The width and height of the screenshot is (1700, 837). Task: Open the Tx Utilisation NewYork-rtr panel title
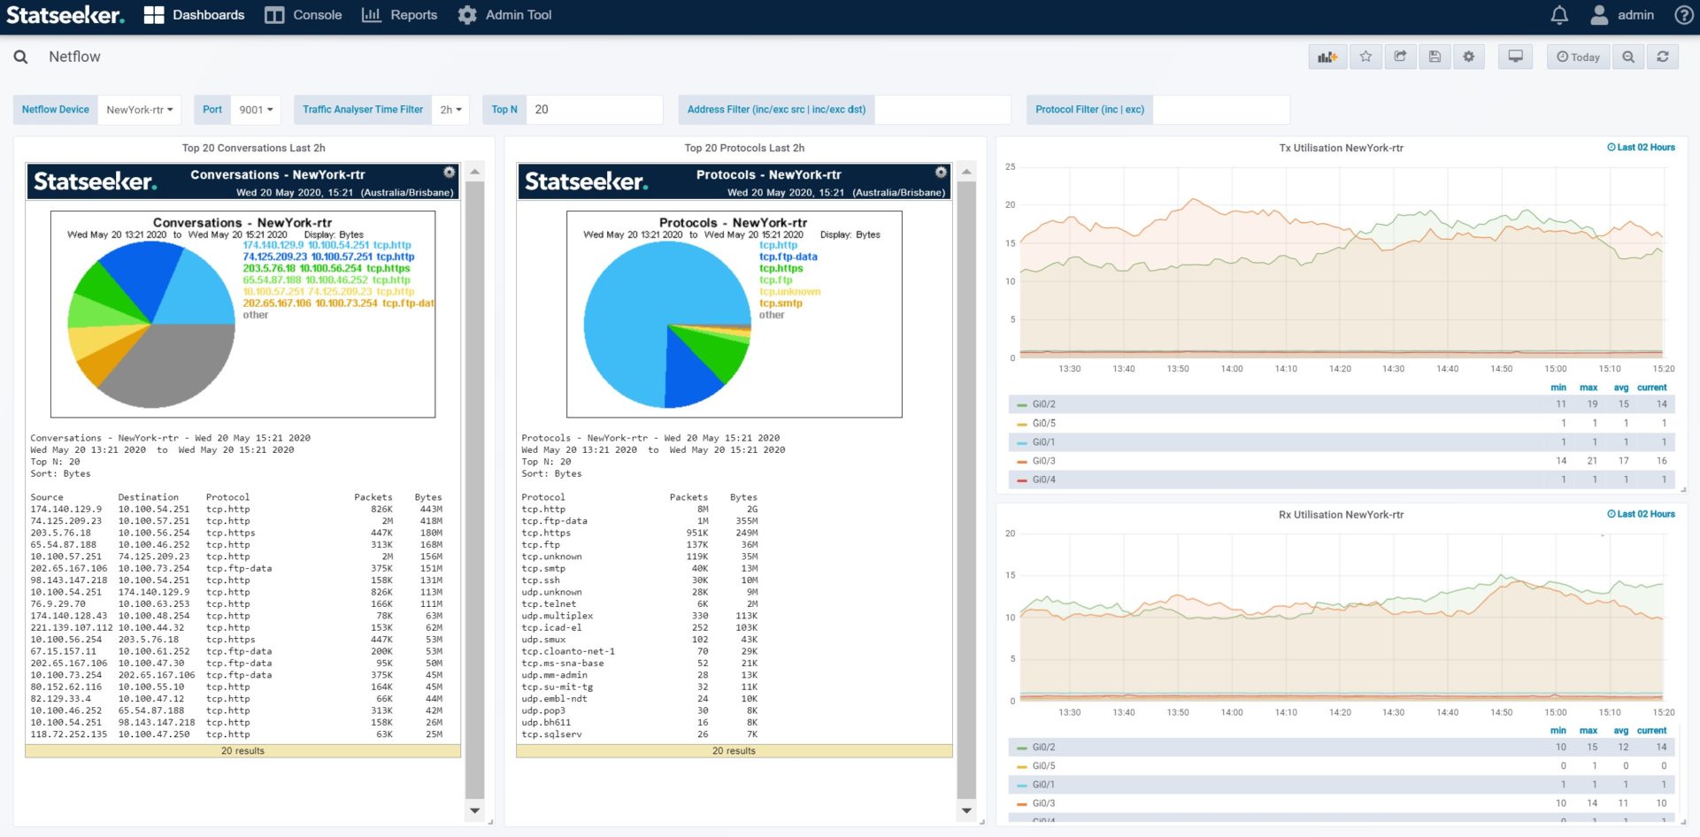point(1341,148)
